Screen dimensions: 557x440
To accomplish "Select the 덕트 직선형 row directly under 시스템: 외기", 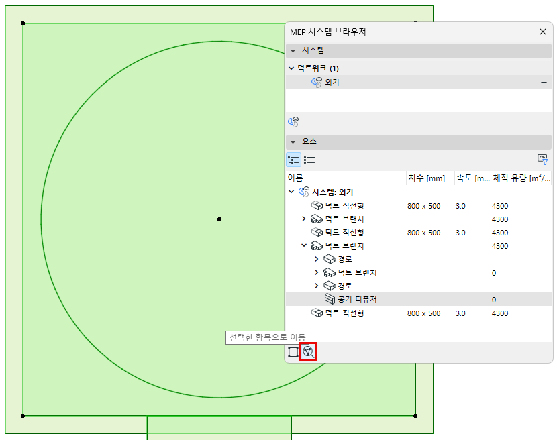I will (x=419, y=206).
